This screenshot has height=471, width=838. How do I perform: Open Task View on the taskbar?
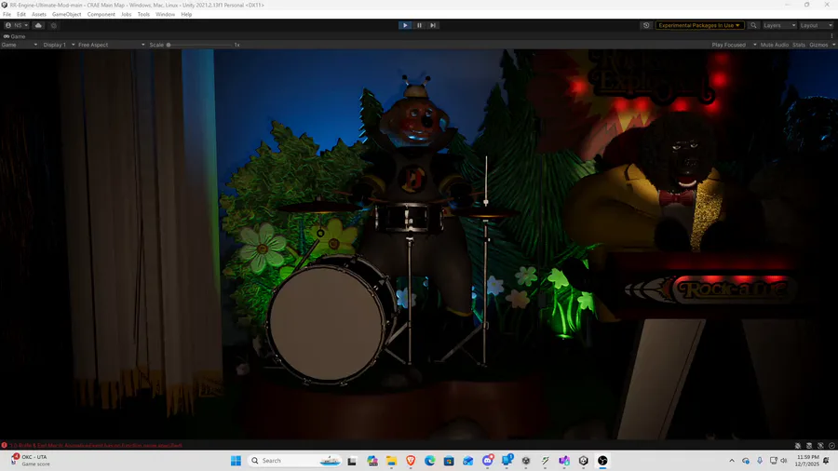(x=352, y=461)
